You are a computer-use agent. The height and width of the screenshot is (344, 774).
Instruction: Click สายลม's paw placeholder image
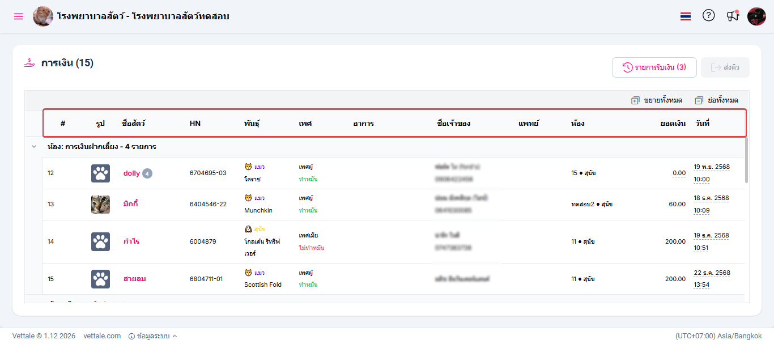(101, 279)
